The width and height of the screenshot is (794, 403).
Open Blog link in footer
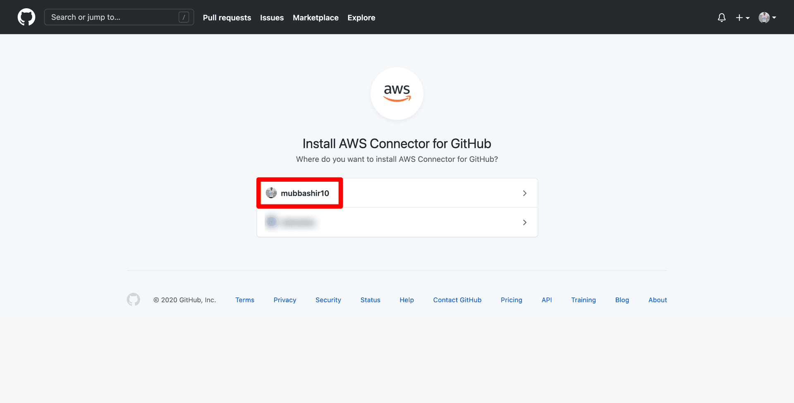[x=622, y=300]
